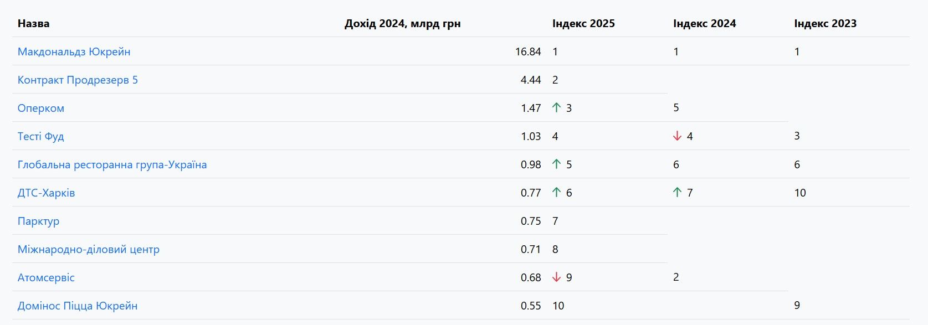This screenshot has width=928, height=325.
Task: Click green up arrow beside index 5
Action: click(557, 164)
